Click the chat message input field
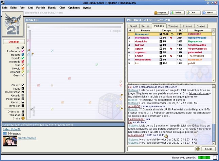 tap(161, 149)
